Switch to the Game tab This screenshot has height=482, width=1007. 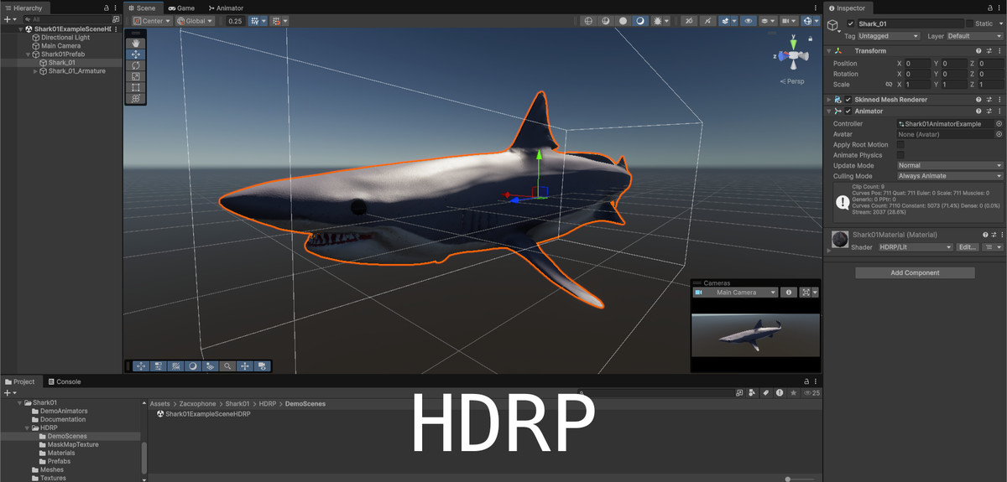pos(180,8)
